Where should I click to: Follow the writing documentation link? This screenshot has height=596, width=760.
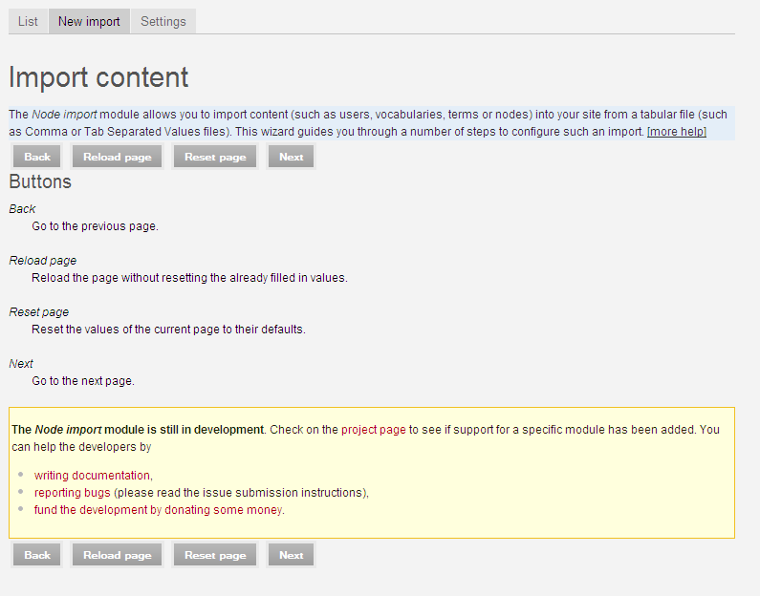point(92,476)
